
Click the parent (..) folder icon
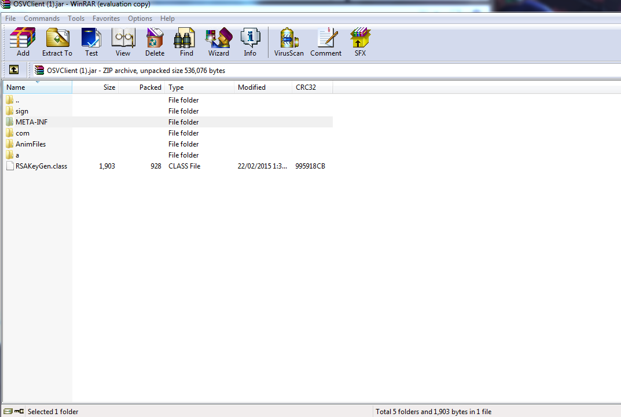(10, 100)
